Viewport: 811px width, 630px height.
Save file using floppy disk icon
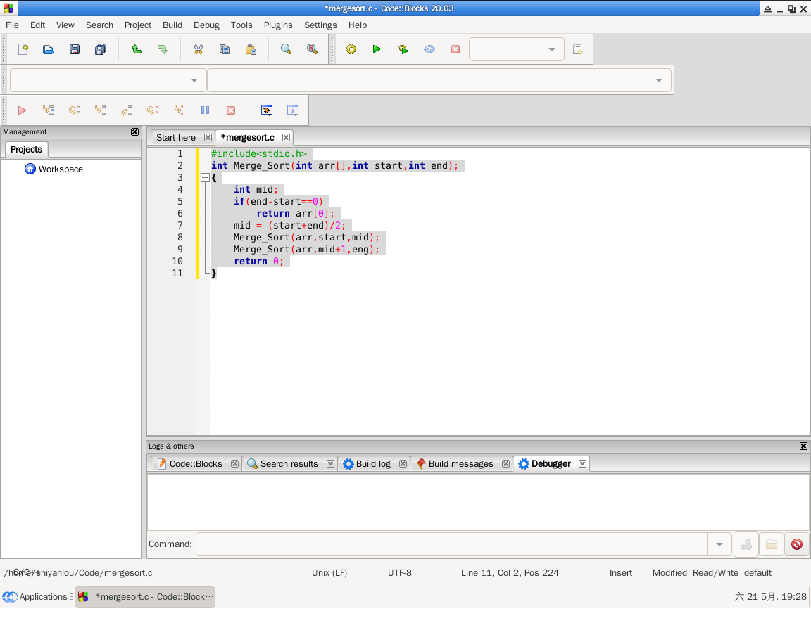coord(75,49)
